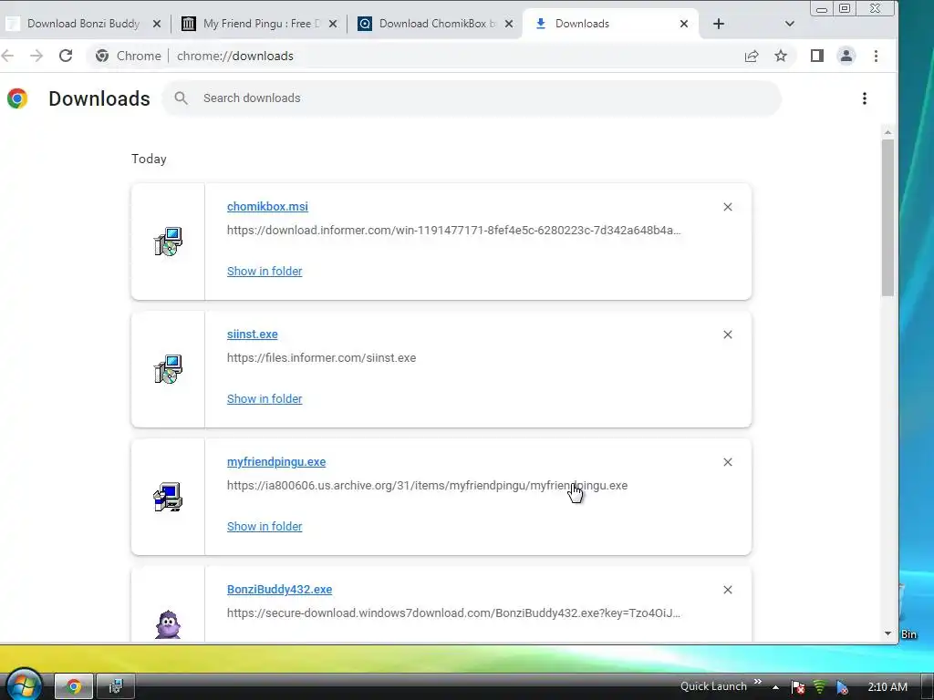
Task: Click the search magnifier icon
Action: tap(182, 98)
